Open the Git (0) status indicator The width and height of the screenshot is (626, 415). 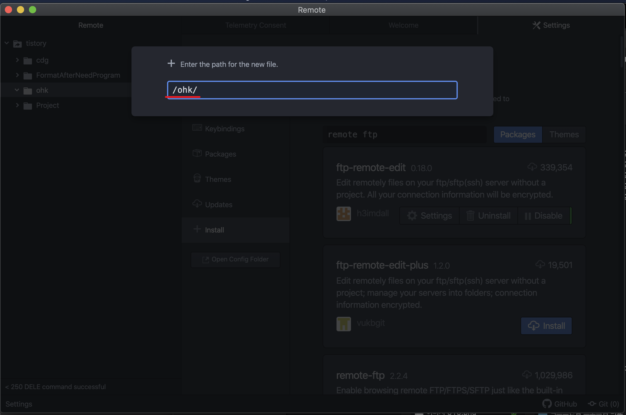(604, 404)
